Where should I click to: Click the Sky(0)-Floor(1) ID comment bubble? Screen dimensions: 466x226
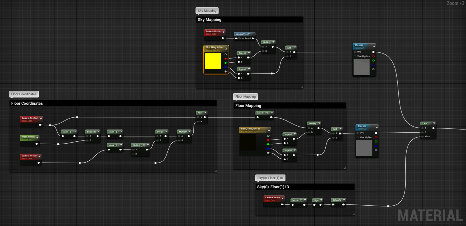click(x=270, y=178)
